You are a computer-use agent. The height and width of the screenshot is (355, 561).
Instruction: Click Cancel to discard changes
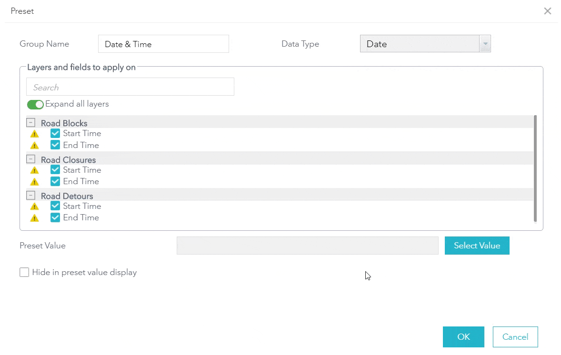[x=515, y=337]
